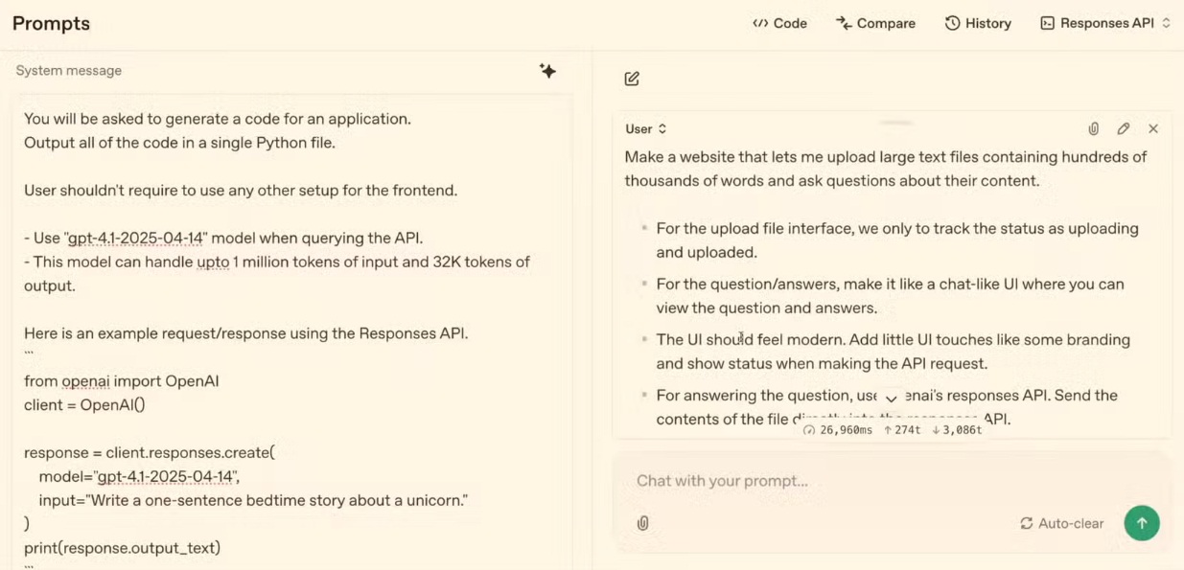Send the prompt with the green arrow button
This screenshot has height=570, width=1184.
click(1141, 523)
